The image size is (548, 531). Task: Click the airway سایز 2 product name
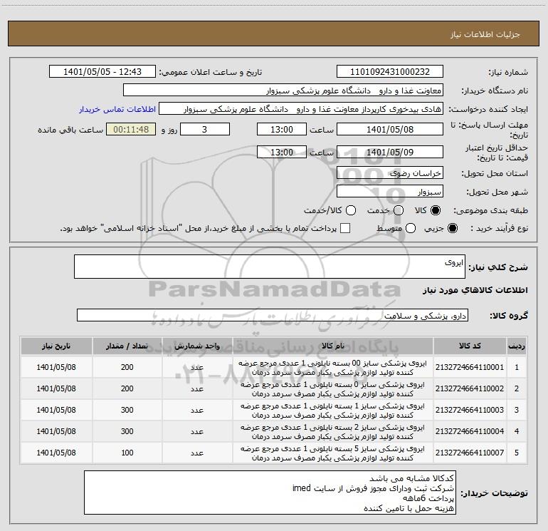click(x=333, y=432)
